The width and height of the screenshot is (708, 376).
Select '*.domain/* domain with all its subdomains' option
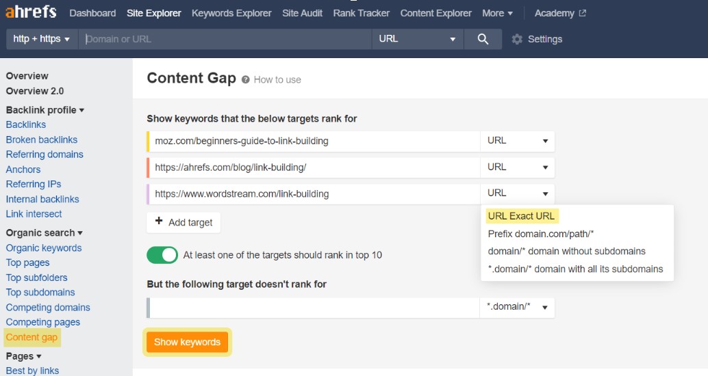pos(575,269)
